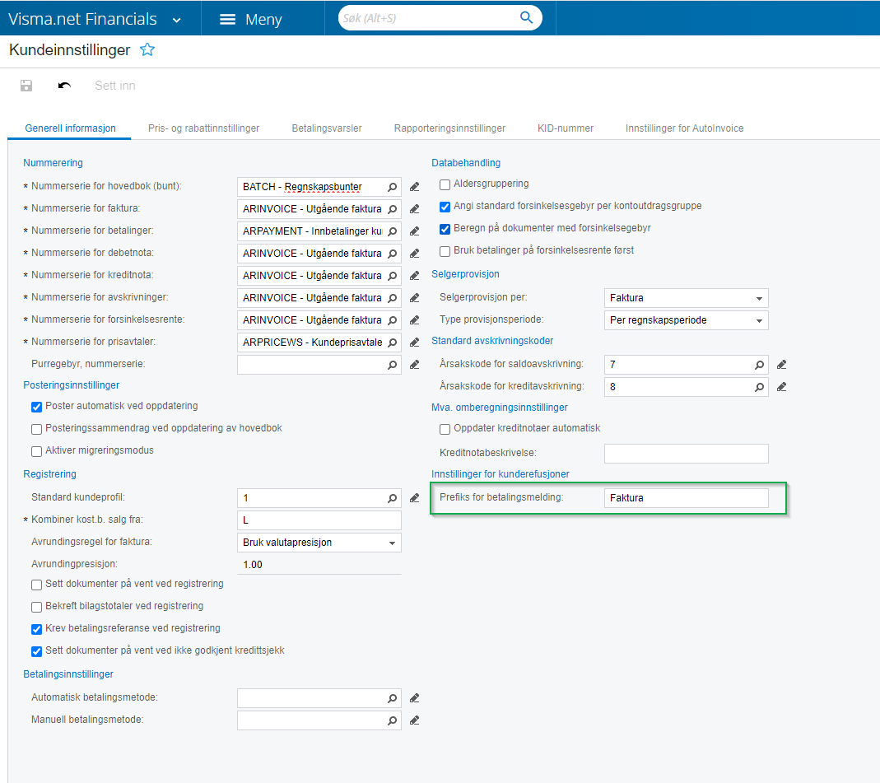The width and height of the screenshot is (880, 783).
Task: Click the search magnifier in the top bar
Action: 526,17
